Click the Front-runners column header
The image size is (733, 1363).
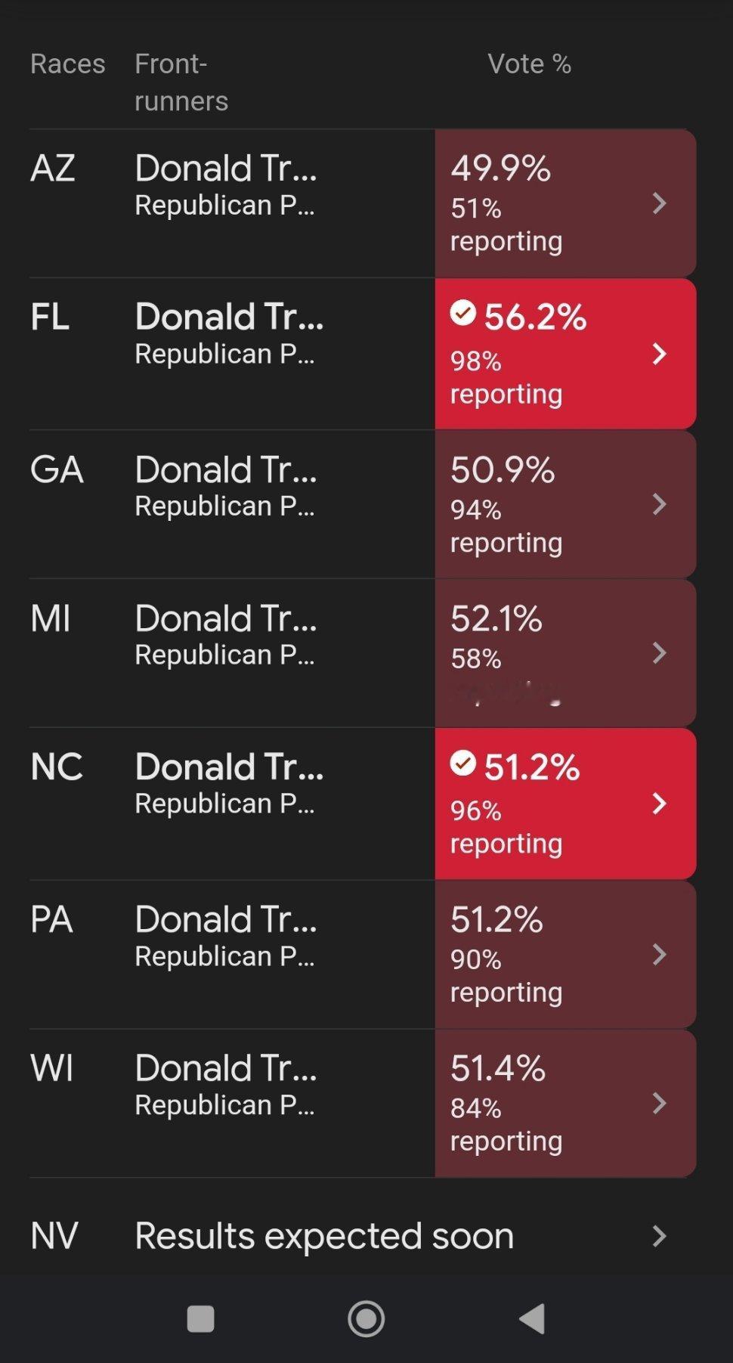[x=181, y=82]
